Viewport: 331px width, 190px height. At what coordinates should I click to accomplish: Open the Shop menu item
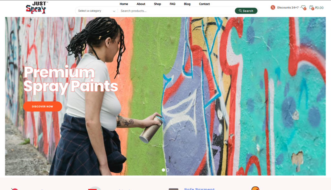157,4
